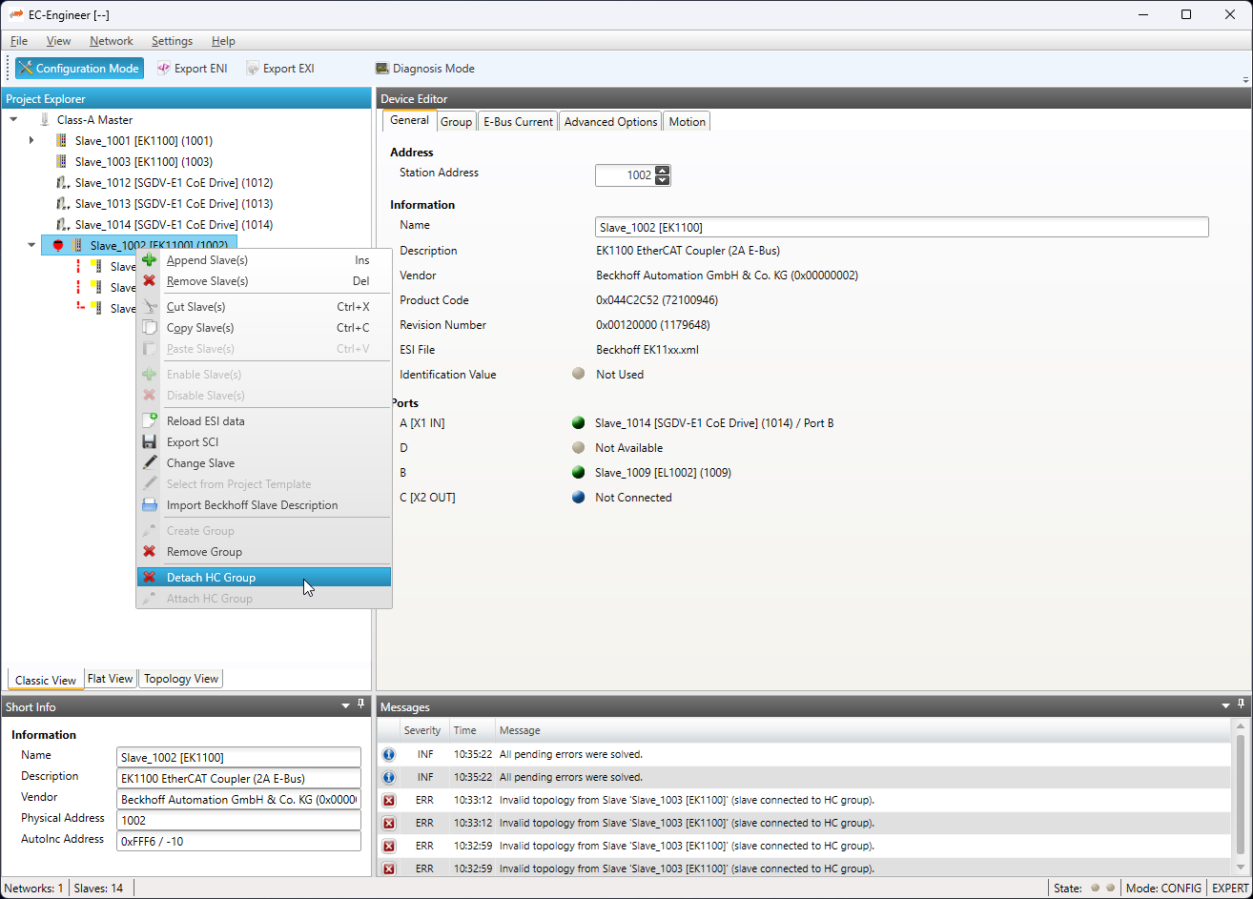This screenshot has width=1253, height=899.
Task: Open Diagnosis Mode from the toolbar
Action: coord(424,69)
